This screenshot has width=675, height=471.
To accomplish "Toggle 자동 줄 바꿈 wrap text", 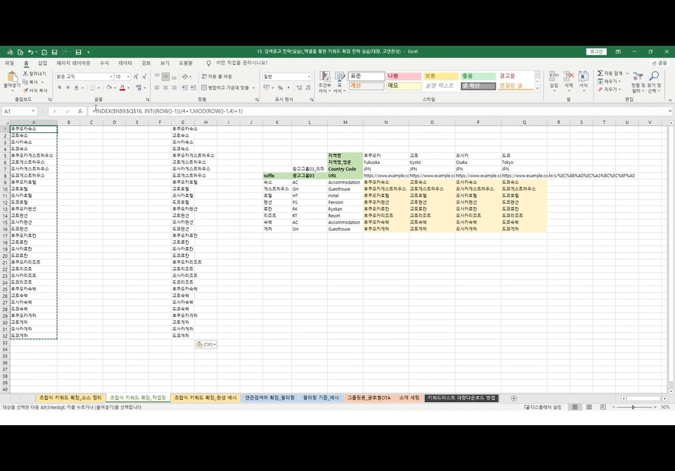I will [x=216, y=76].
